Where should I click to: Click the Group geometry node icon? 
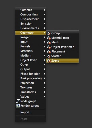pyautogui.click(x=49, y=33)
